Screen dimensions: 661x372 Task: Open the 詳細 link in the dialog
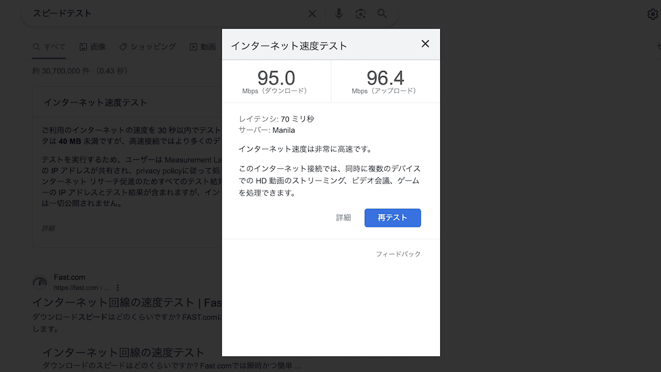coord(344,217)
